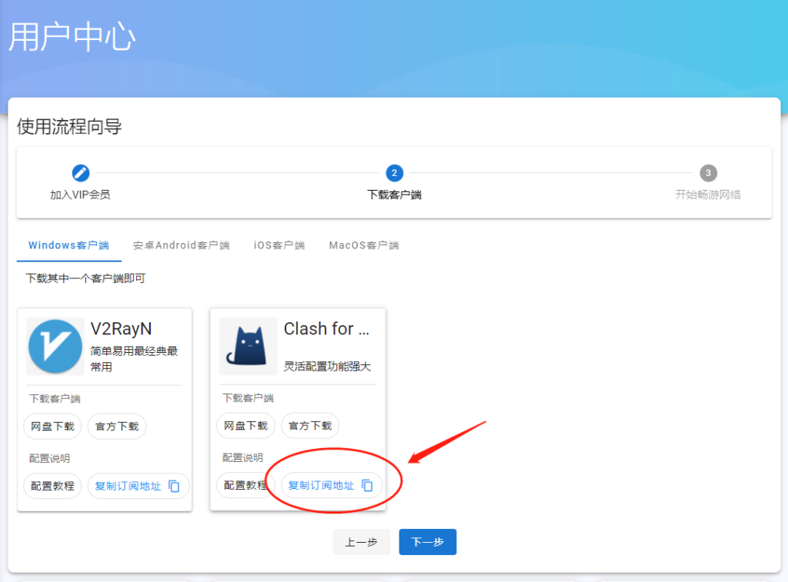
Task: Proceed with 下一步 button
Action: click(x=428, y=542)
